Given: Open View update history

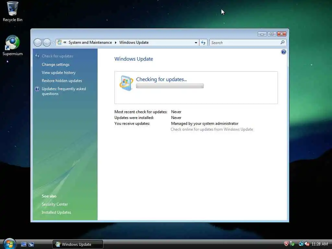Looking at the screenshot, I should [x=59, y=72].
